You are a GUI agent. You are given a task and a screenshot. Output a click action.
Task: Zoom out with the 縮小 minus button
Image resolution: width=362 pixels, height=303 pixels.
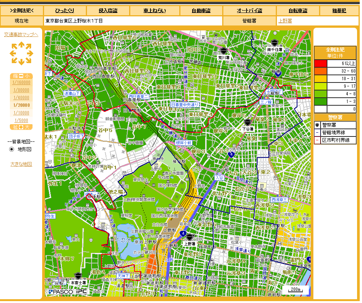tap(21, 76)
